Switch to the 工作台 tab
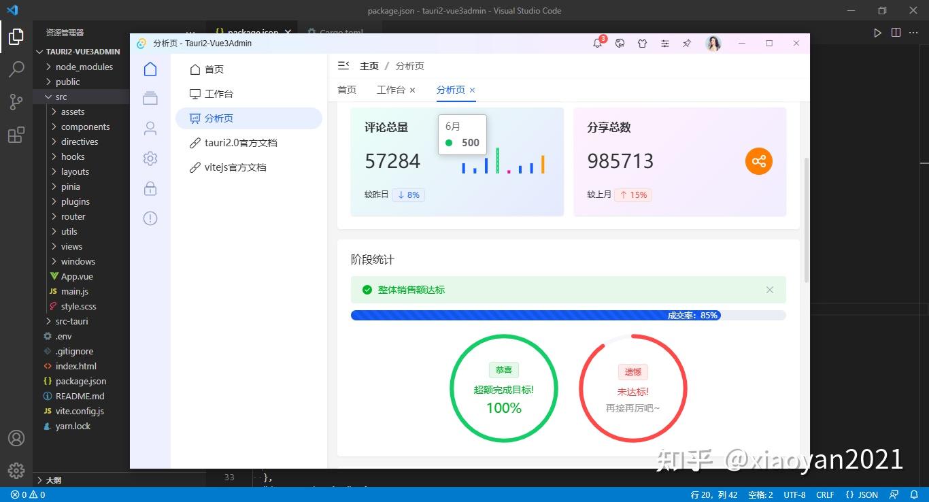The image size is (929, 502). (x=390, y=89)
